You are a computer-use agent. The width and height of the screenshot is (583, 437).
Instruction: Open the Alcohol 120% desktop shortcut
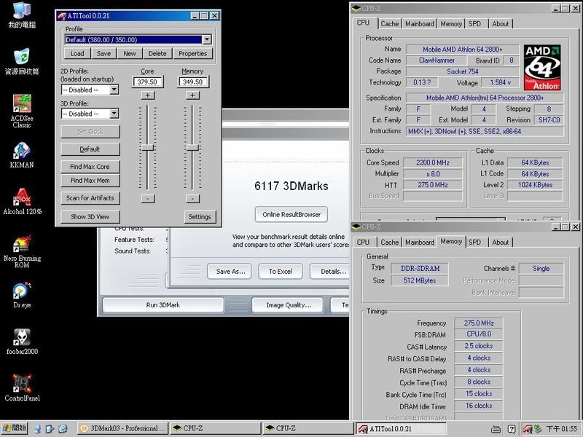22,202
